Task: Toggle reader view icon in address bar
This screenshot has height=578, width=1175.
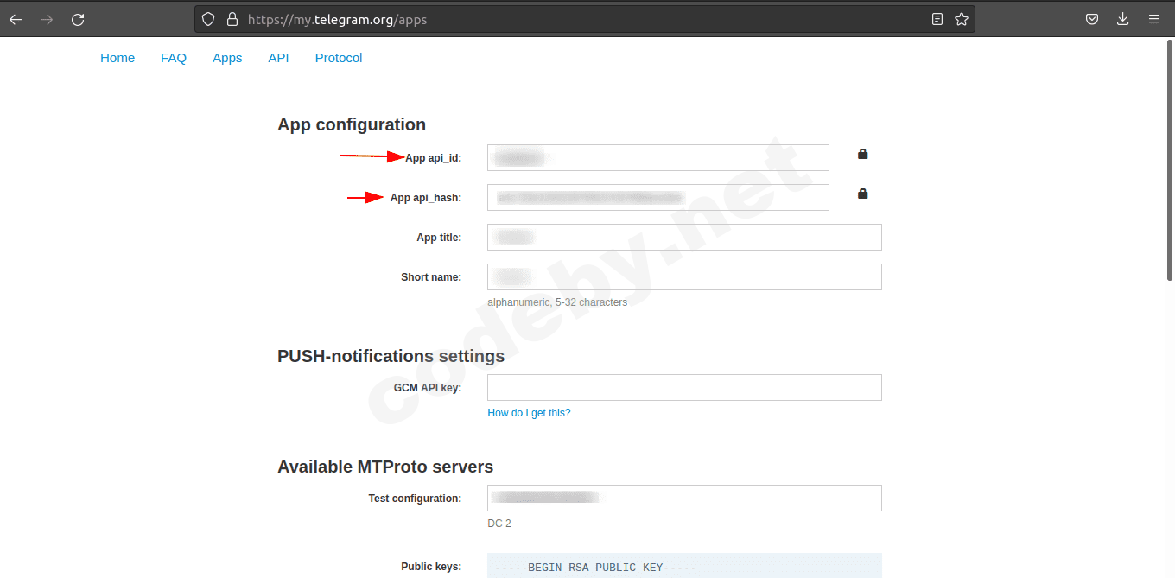Action: (x=937, y=19)
